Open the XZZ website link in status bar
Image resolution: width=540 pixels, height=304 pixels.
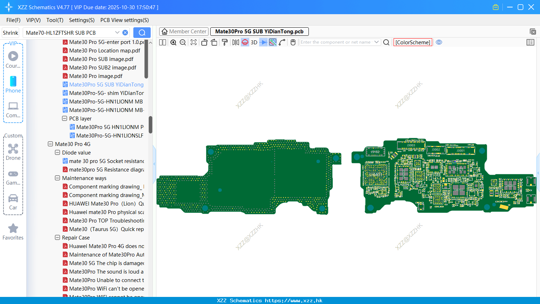(x=294, y=300)
